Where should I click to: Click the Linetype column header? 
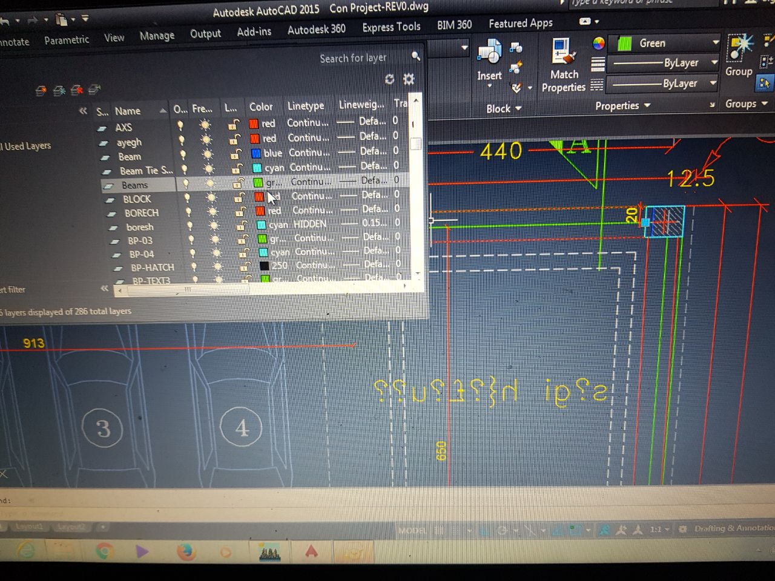306,105
